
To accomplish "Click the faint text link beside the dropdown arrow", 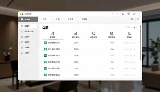I will tap(128, 27).
